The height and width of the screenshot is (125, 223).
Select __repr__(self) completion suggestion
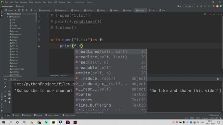[x=111, y=89]
